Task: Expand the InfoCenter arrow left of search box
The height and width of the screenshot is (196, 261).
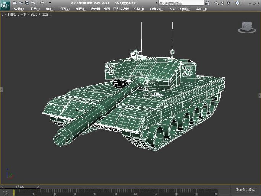Action: point(156,3)
